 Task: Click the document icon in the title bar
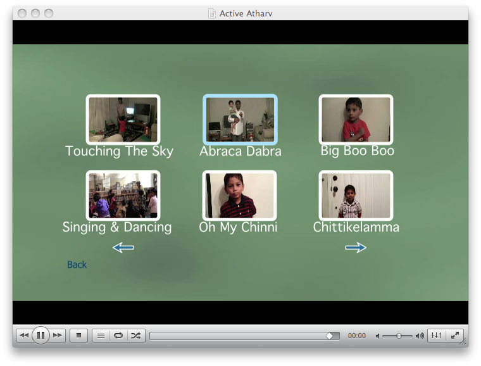coord(211,13)
